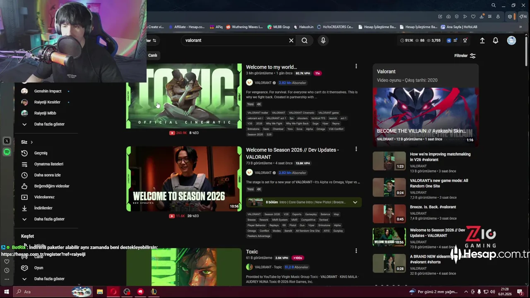Click the taskbar 'Ara' search box

53,292
